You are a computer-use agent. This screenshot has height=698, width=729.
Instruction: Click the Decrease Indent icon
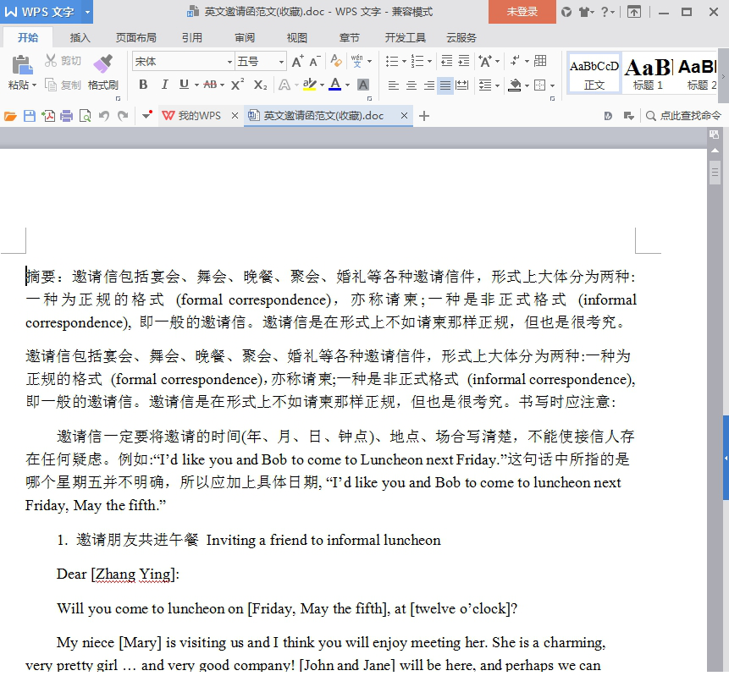click(446, 61)
